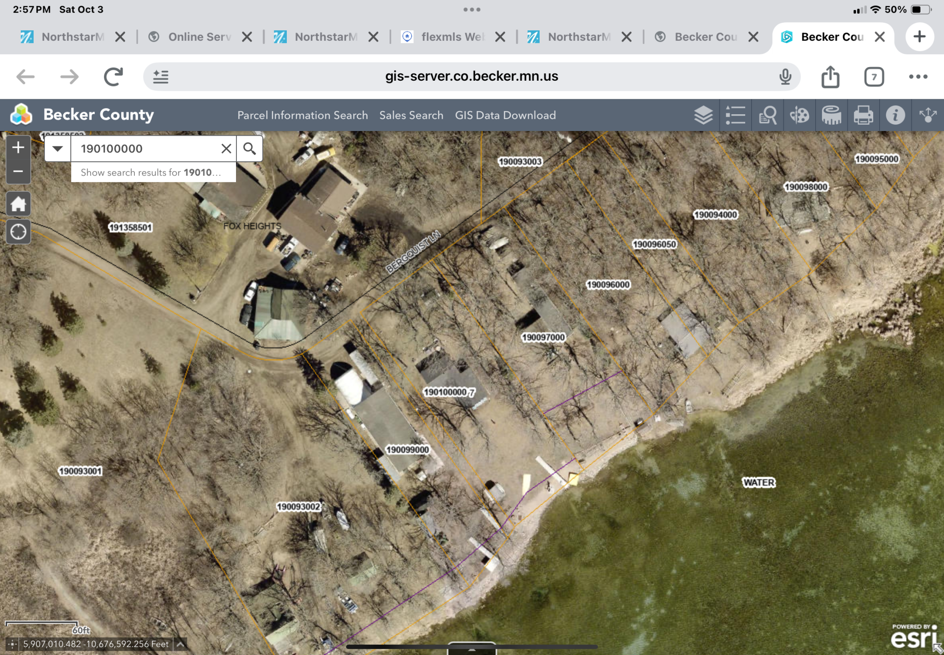Tap the microphone voice search icon
This screenshot has height=655, width=944.
785,77
